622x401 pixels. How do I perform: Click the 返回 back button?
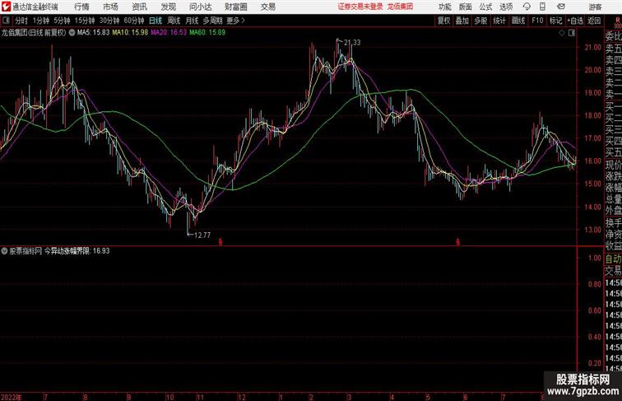[x=594, y=21]
